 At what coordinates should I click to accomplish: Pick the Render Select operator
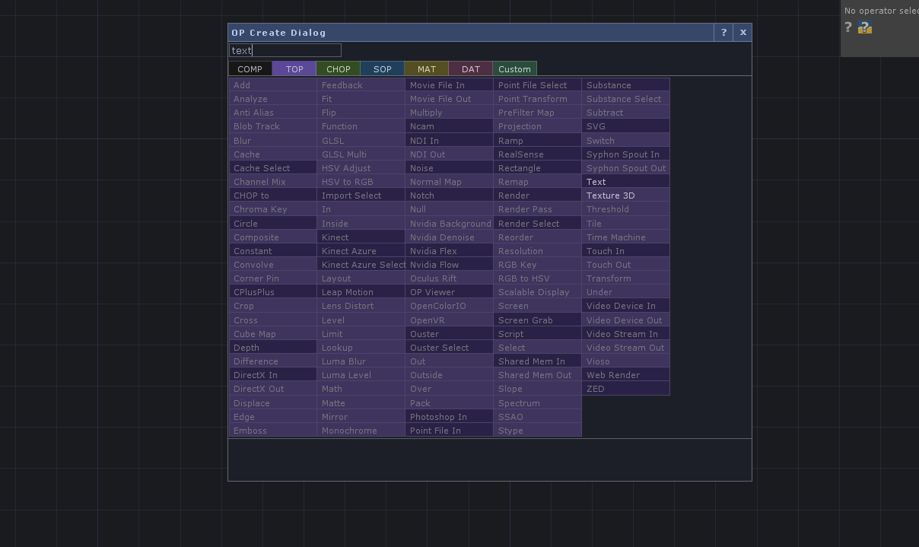coord(538,224)
